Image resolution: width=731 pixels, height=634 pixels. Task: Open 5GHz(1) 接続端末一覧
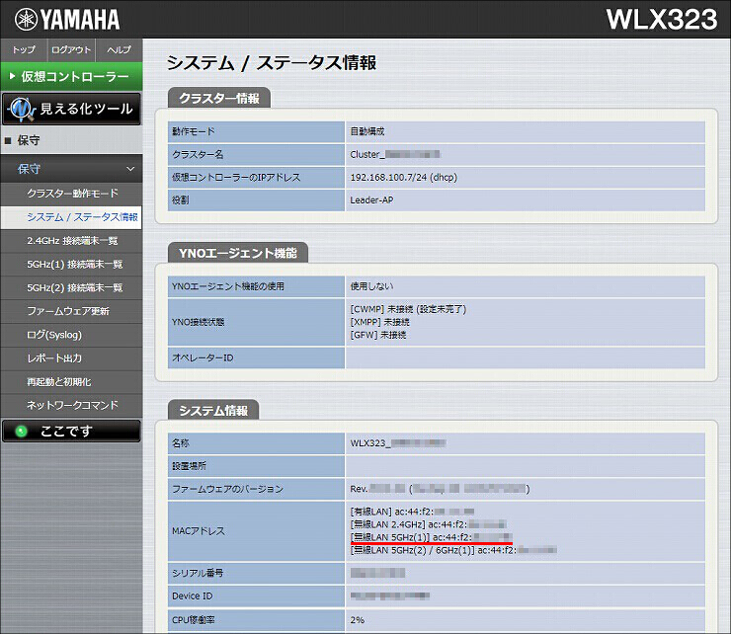click(x=71, y=265)
